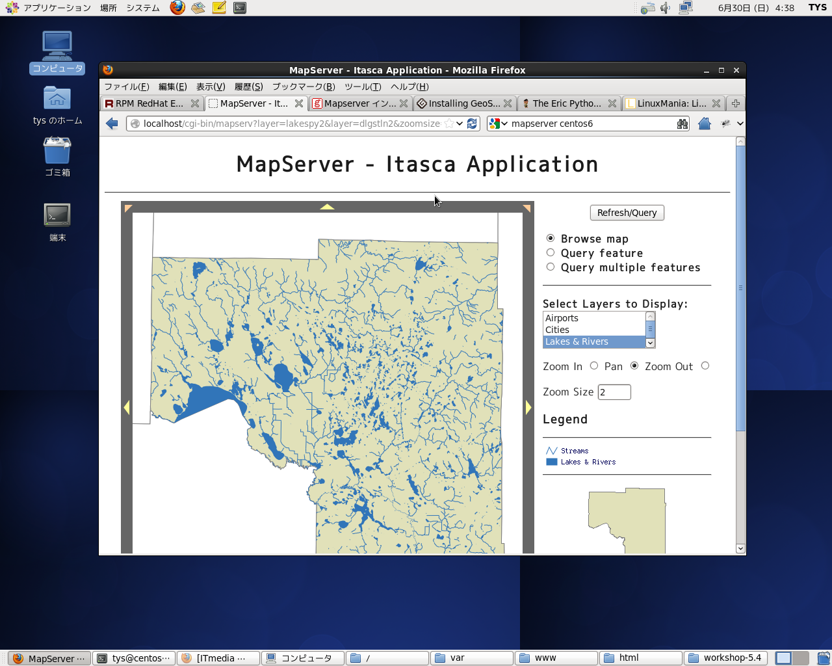The width and height of the screenshot is (832, 666).
Task: Pan map northeast using the corner arrow
Action: click(x=526, y=208)
